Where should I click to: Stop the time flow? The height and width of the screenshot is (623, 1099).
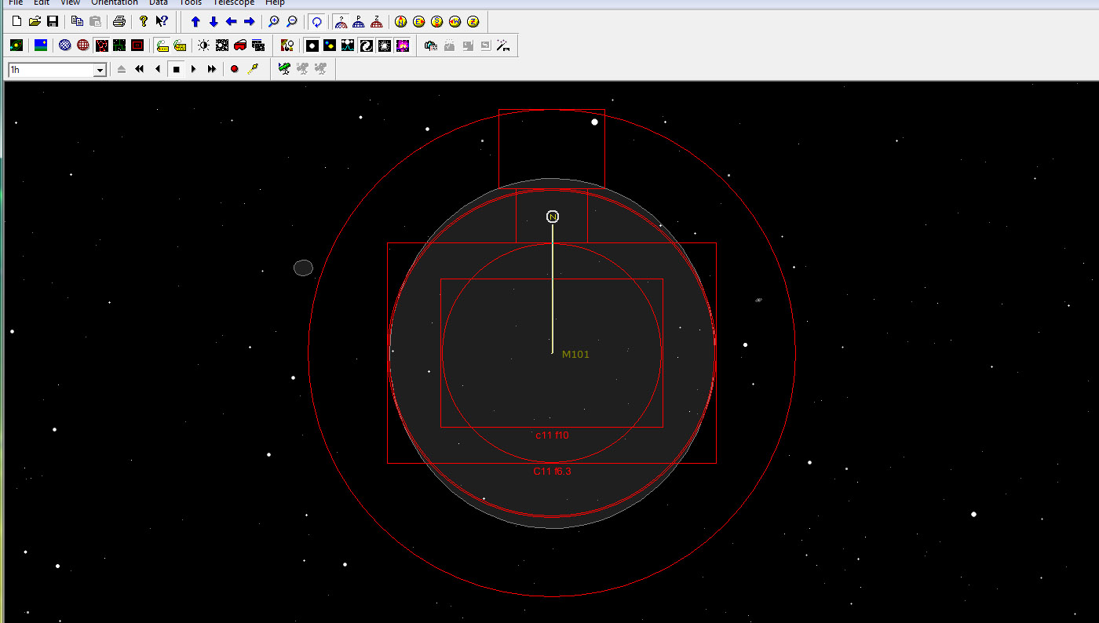(x=176, y=70)
